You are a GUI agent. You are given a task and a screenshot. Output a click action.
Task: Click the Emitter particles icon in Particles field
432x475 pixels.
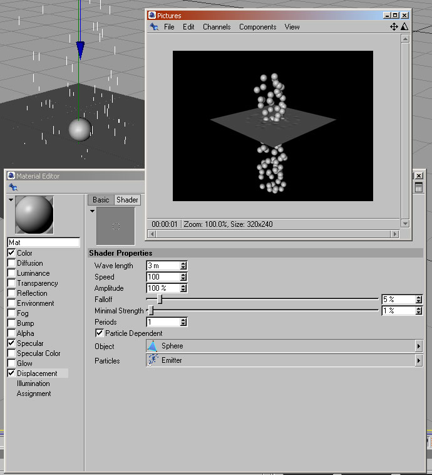click(153, 360)
